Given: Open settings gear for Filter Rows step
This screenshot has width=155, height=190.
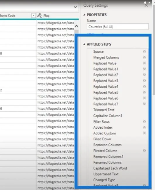Looking at the screenshot, I should coord(144,121).
